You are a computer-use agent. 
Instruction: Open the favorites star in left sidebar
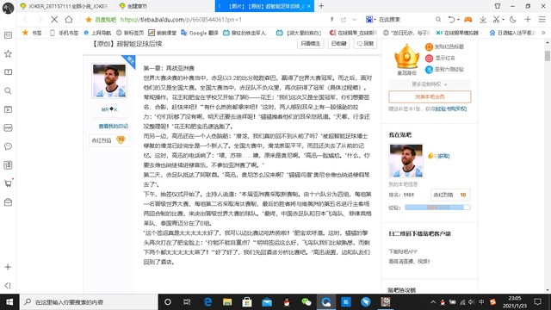pos(8,53)
